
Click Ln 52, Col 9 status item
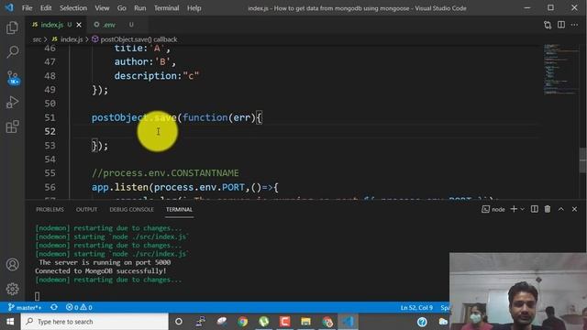coord(416,307)
